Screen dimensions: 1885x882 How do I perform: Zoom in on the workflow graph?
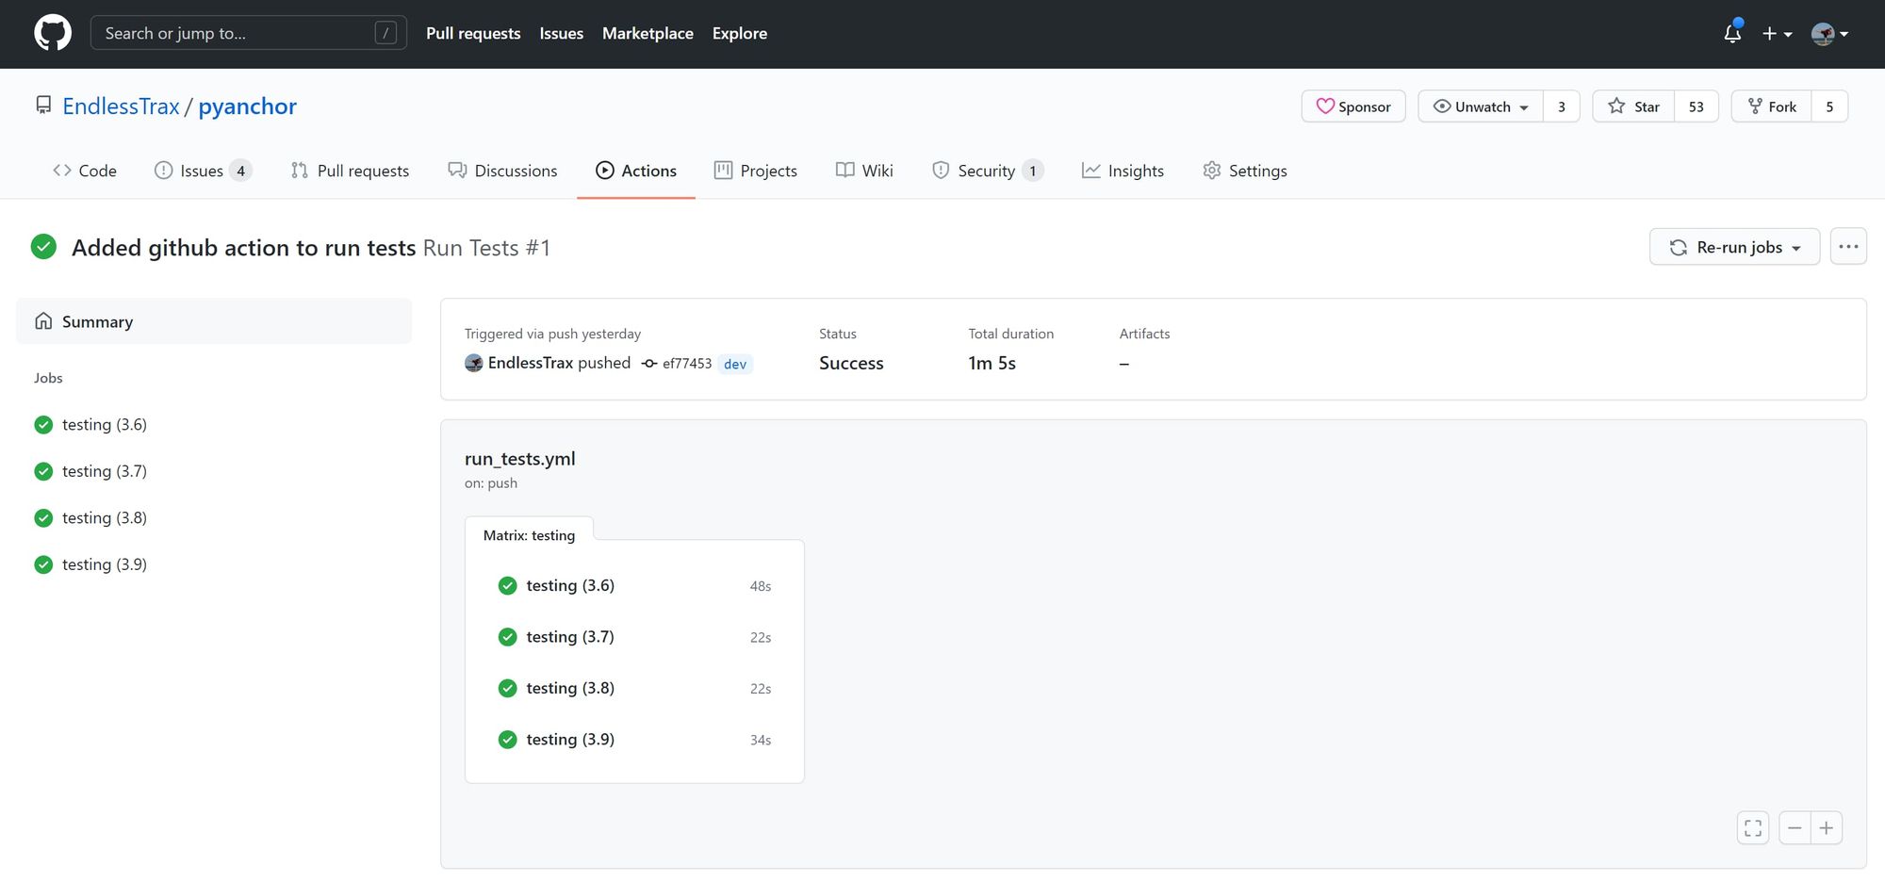click(x=1826, y=827)
